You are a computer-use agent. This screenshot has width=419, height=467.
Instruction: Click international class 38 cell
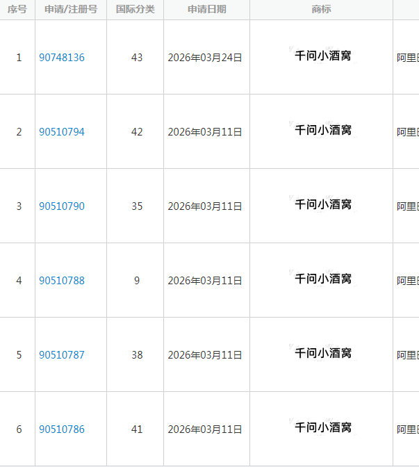(x=137, y=355)
